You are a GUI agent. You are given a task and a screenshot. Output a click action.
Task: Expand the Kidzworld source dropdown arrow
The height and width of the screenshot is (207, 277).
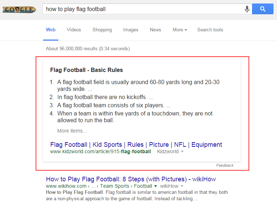(x=182, y=152)
